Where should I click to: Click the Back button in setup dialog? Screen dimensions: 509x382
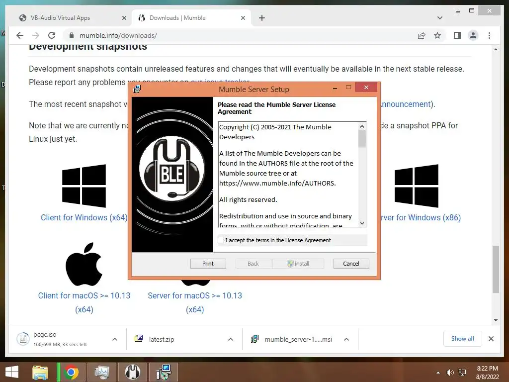coord(253,264)
